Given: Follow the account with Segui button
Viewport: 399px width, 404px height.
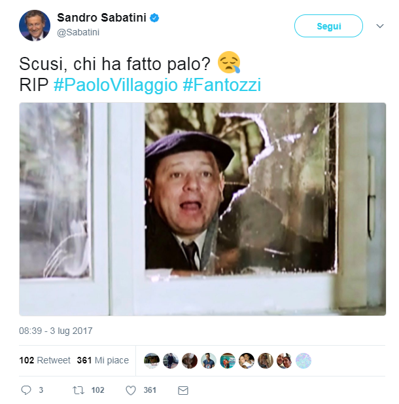Looking at the screenshot, I should tap(328, 26).
